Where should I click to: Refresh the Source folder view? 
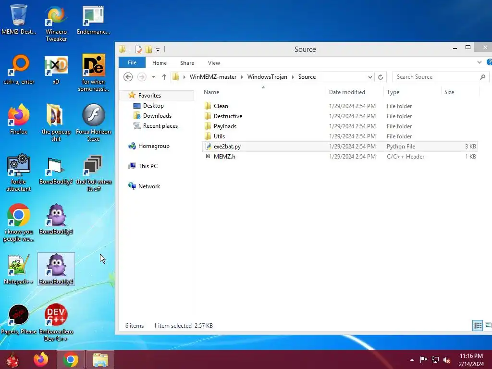click(x=381, y=77)
